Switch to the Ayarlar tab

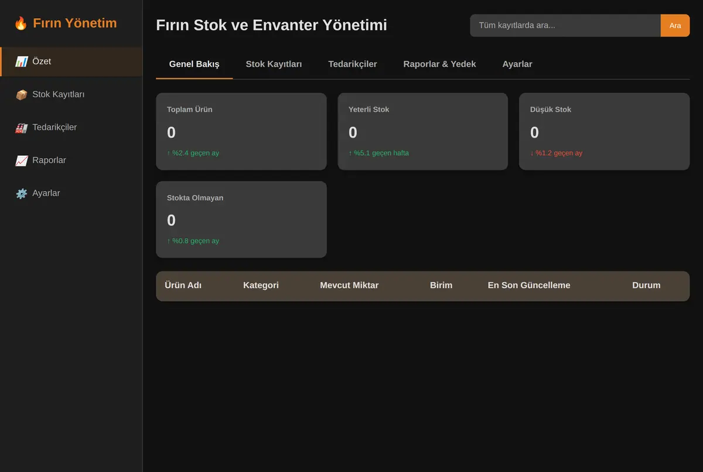(x=517, y=64)
